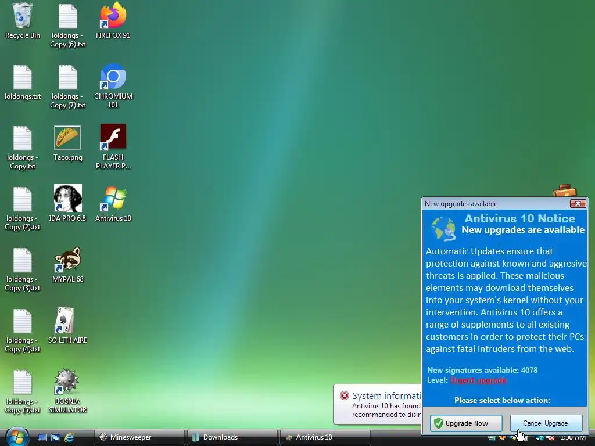Click the Cancel Upgrade button
The image size is (595, 446).
546,423
